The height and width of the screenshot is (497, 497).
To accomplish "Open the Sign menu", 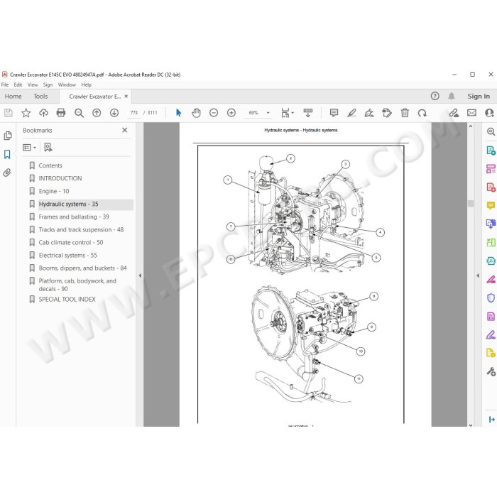I will pos(48,84).
